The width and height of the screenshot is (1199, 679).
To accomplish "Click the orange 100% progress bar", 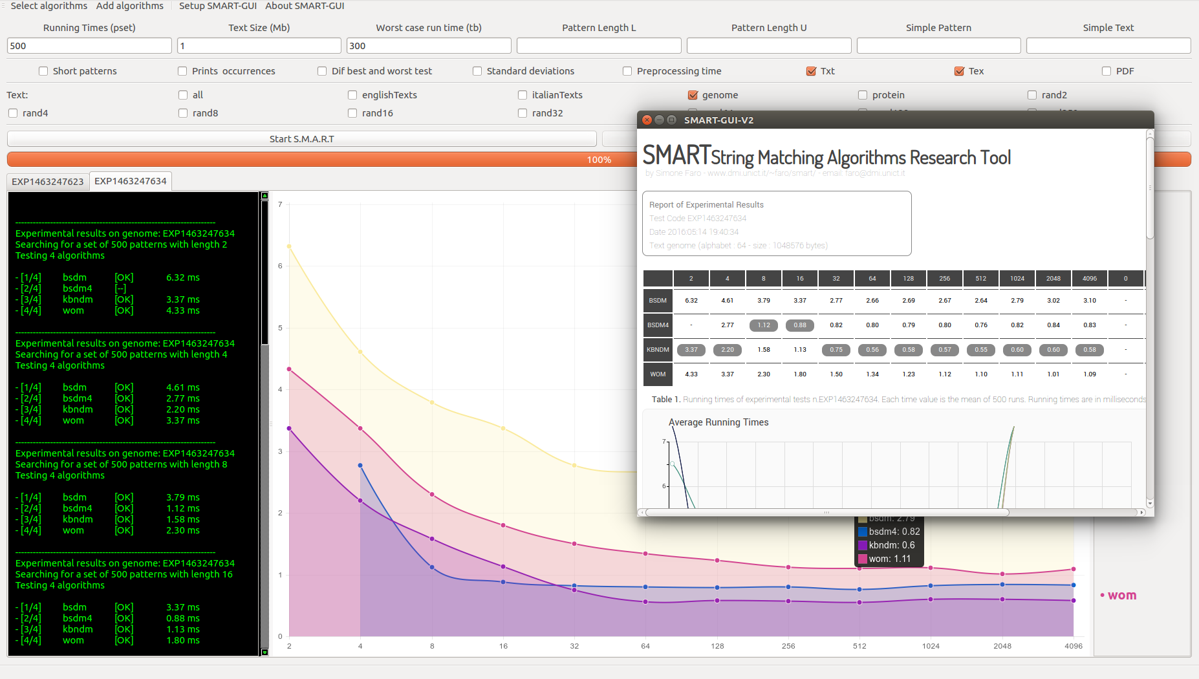I will pos(321,160).
